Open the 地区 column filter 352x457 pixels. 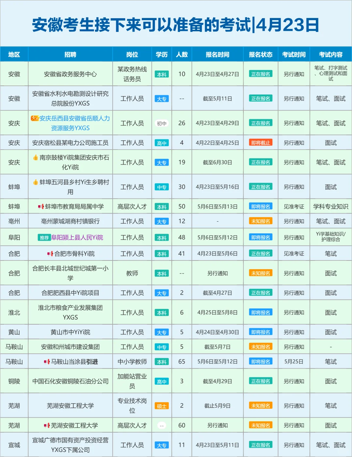pyautogui.click(x=14, y=54)
